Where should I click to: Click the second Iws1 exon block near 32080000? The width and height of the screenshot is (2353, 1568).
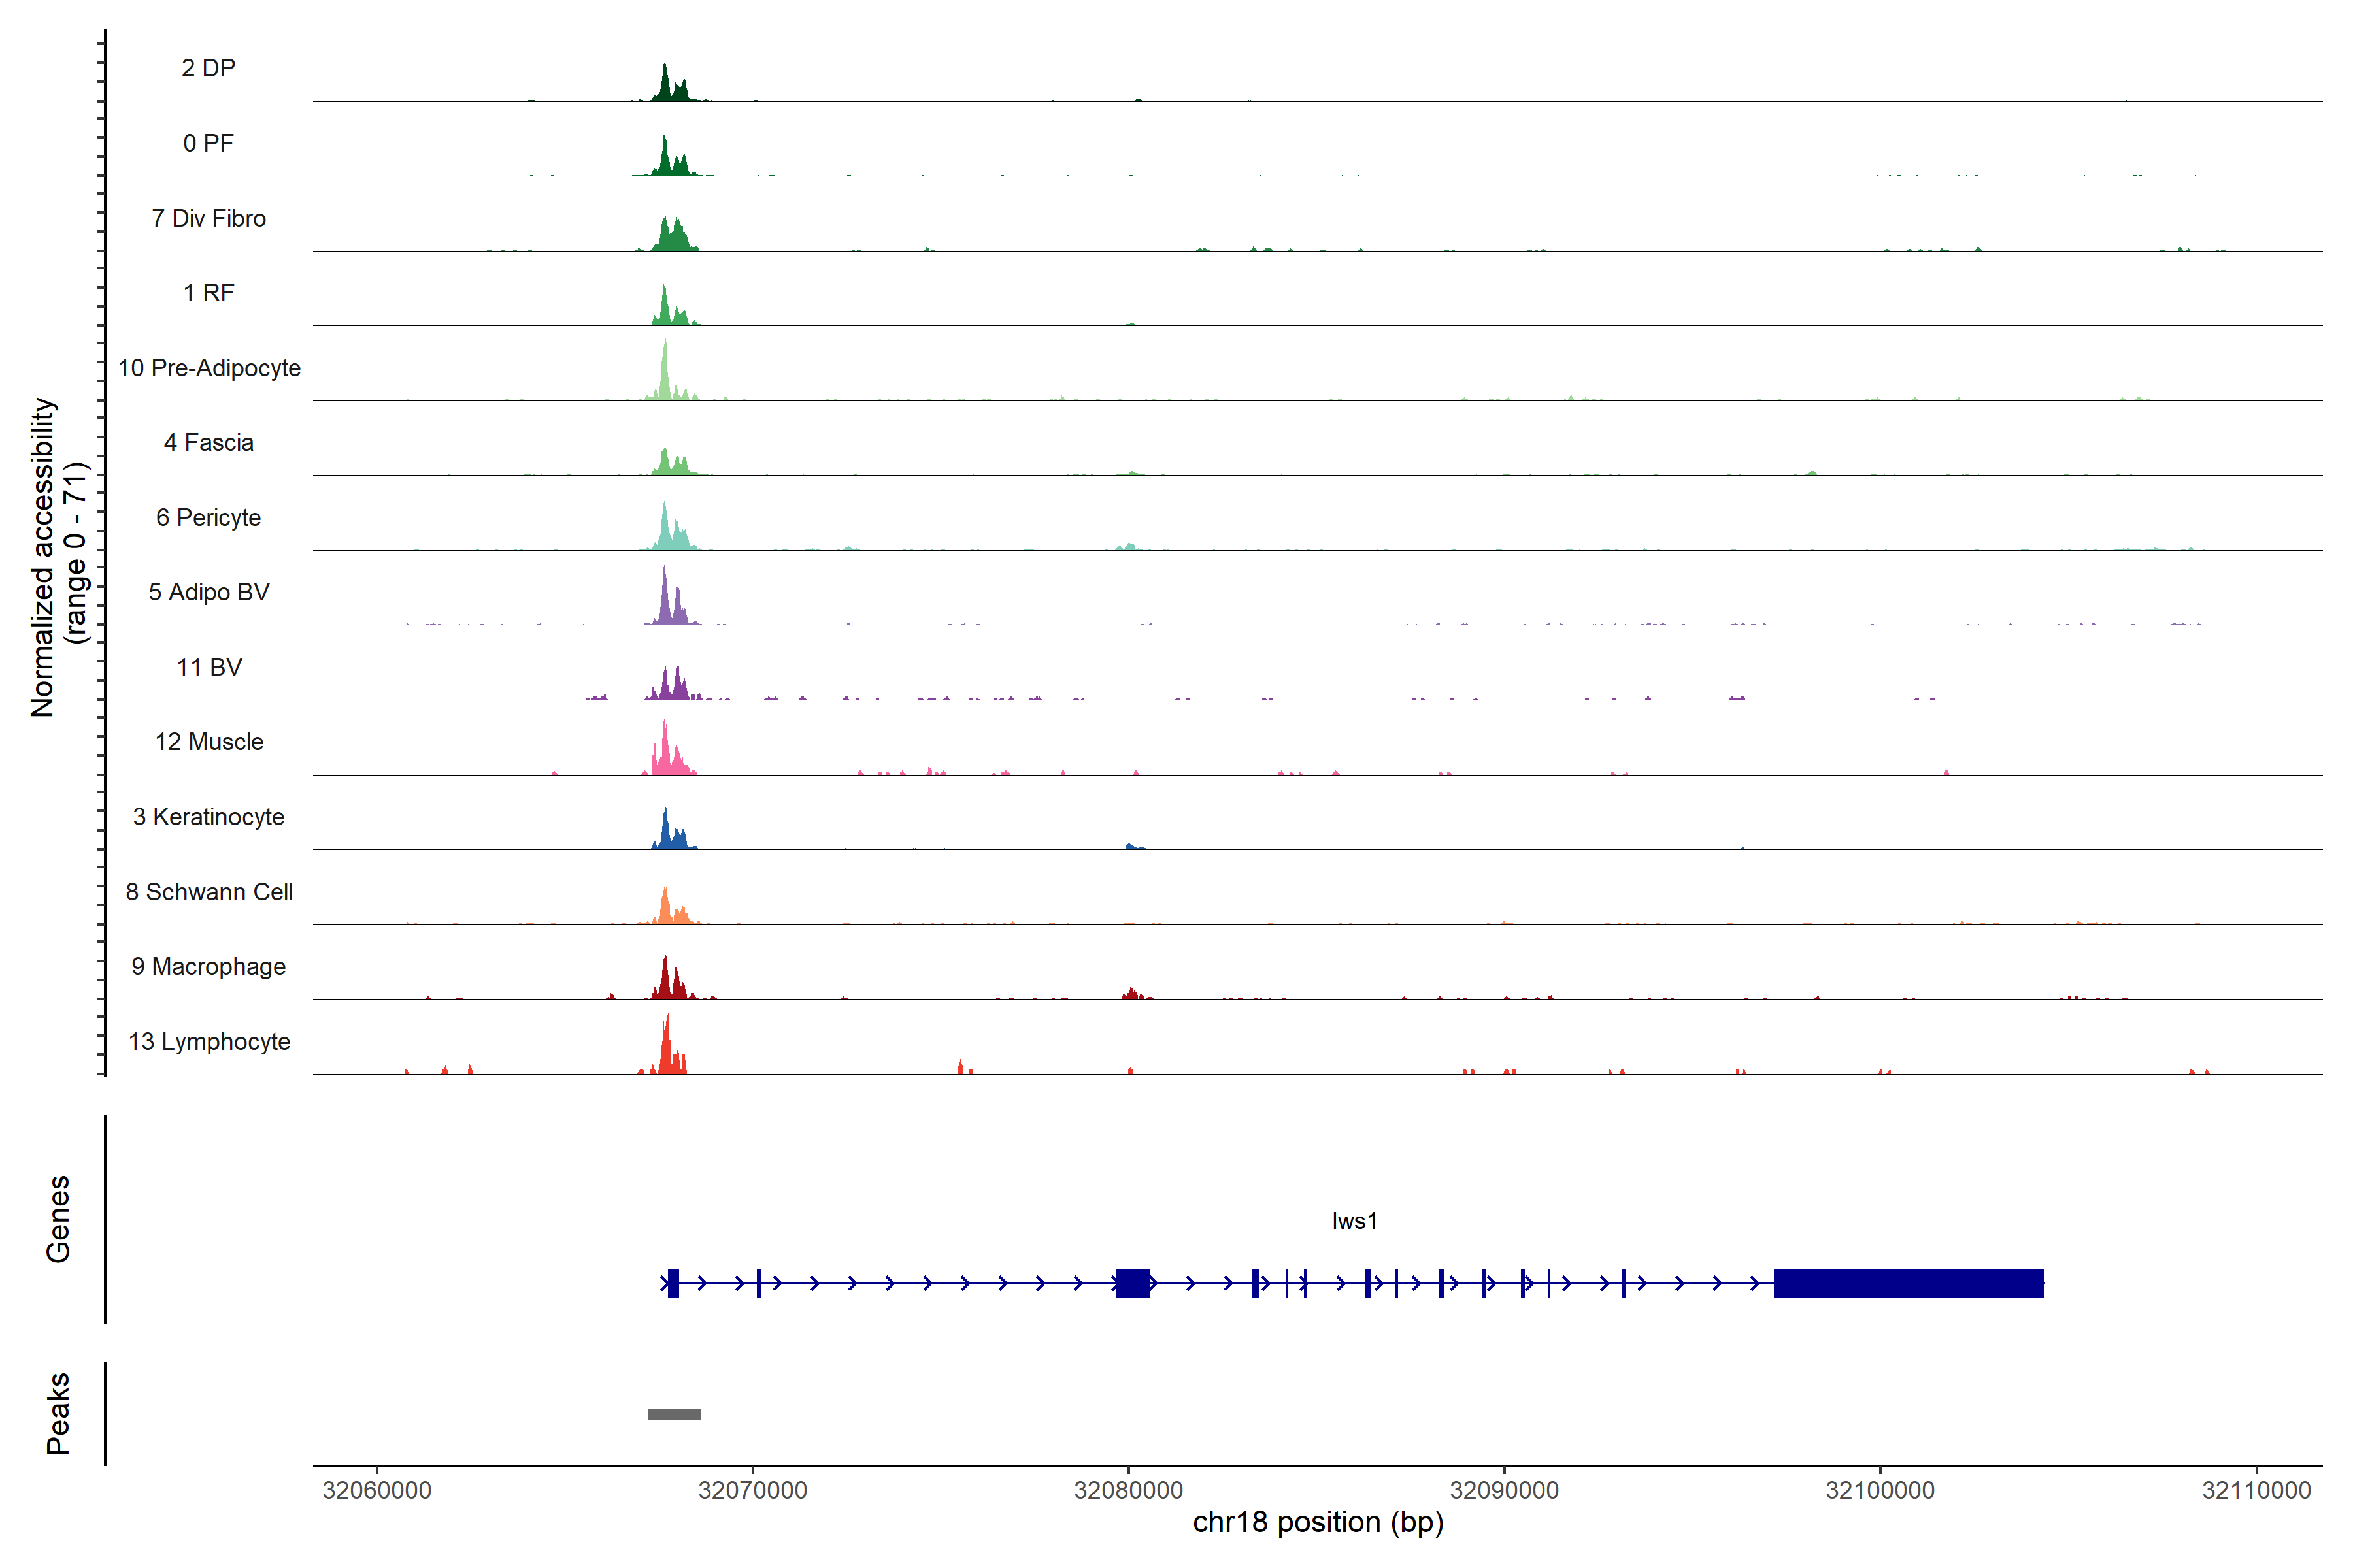1133,1283
